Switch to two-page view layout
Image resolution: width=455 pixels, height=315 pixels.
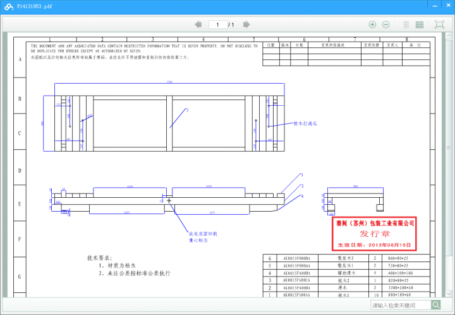coord(420,25)
